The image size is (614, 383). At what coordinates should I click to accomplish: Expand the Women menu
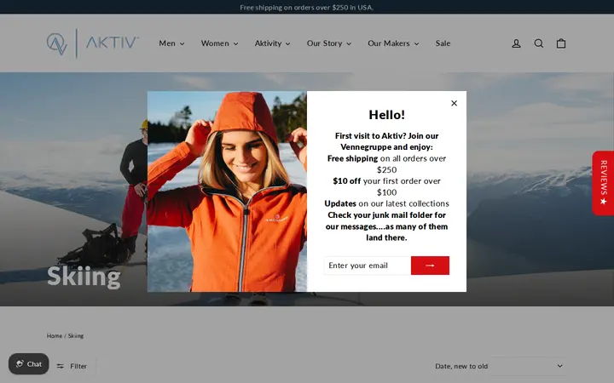219,43
